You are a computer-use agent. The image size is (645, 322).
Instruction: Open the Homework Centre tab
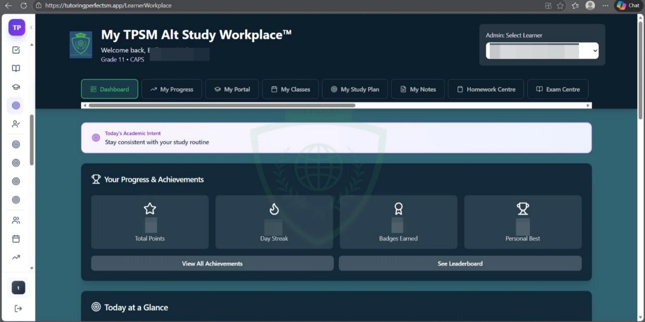click(486, 89)
